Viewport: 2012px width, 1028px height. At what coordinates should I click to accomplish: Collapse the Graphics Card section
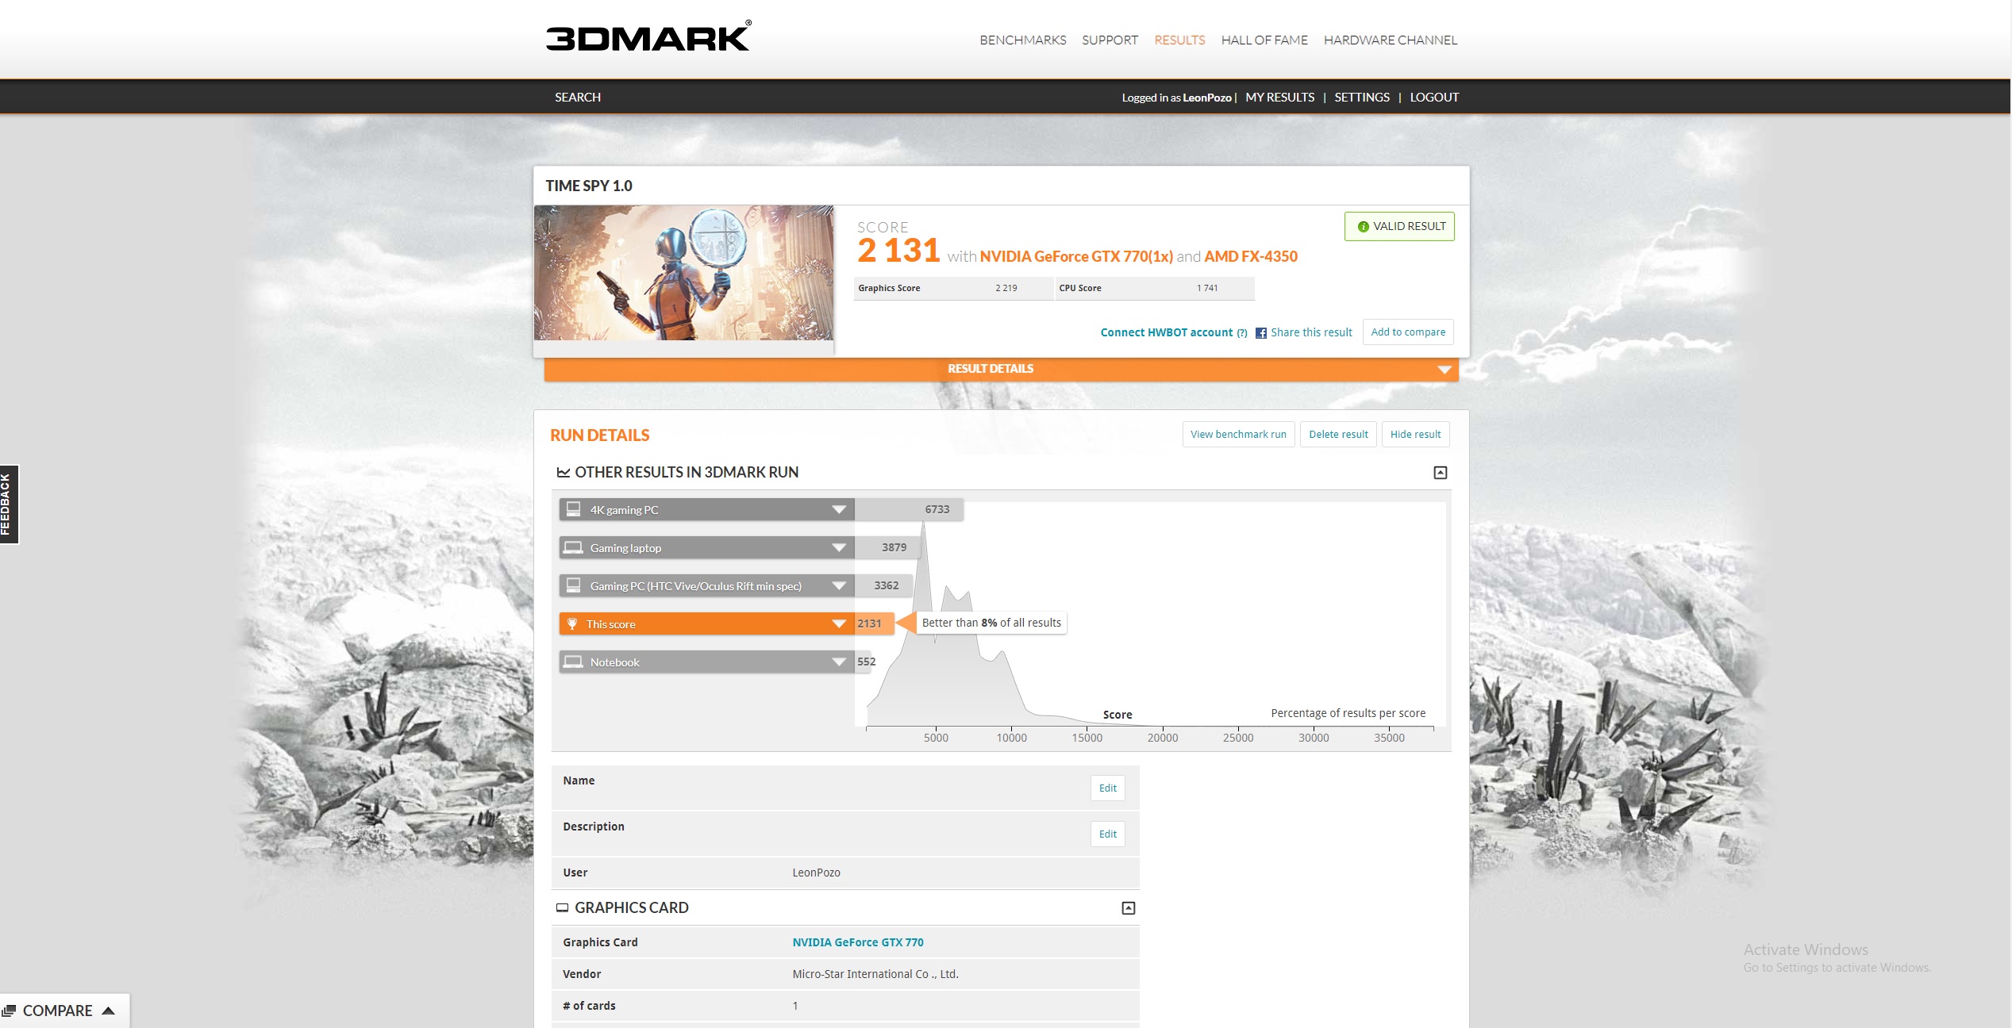pos(1128,908)
